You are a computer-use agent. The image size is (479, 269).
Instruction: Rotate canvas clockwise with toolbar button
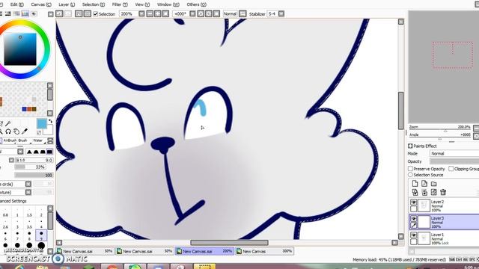coord(209,13)
